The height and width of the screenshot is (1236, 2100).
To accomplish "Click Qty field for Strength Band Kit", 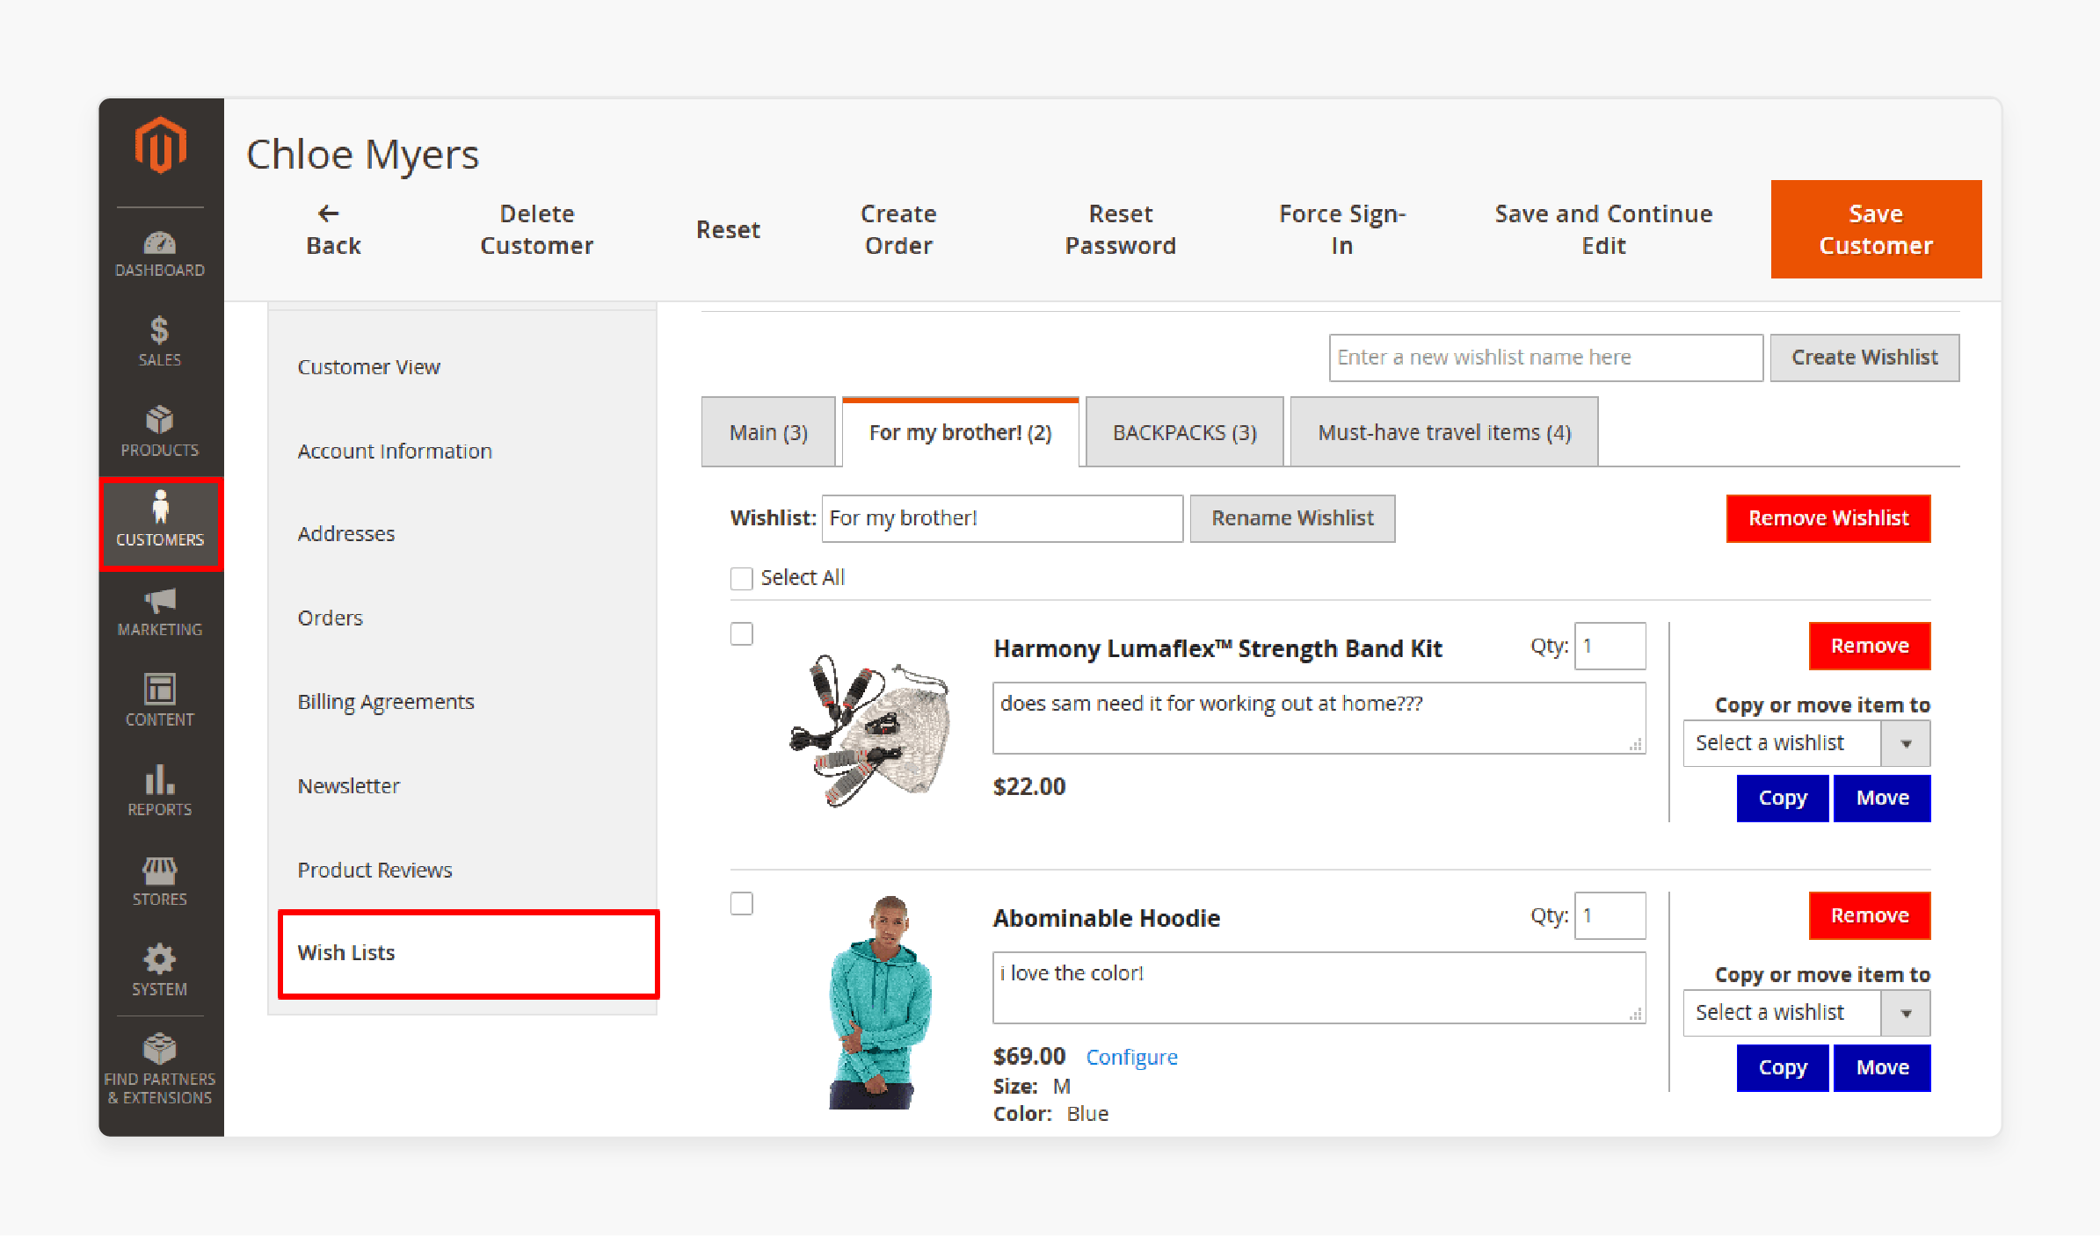I will (1610, 646).
